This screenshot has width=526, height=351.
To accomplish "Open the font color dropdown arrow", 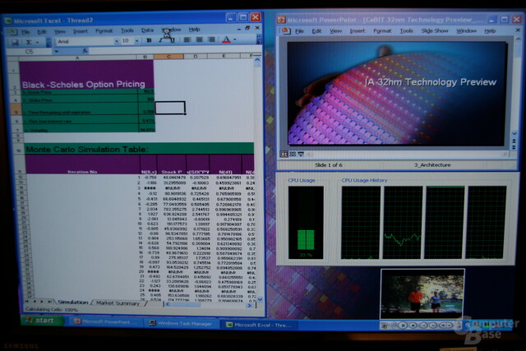I will (234, 39).
